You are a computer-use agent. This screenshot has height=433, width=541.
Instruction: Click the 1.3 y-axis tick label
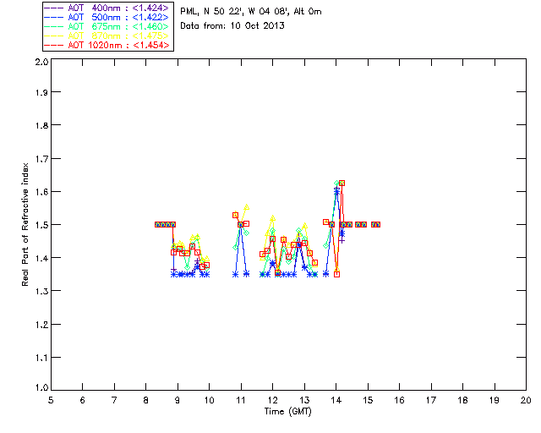pyautogui.click(x=41, y=291)
